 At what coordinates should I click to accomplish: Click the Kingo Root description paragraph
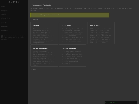(x=72, y=35)
